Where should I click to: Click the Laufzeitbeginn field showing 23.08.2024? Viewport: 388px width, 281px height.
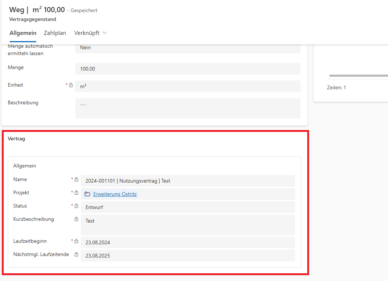coord(188,242)
